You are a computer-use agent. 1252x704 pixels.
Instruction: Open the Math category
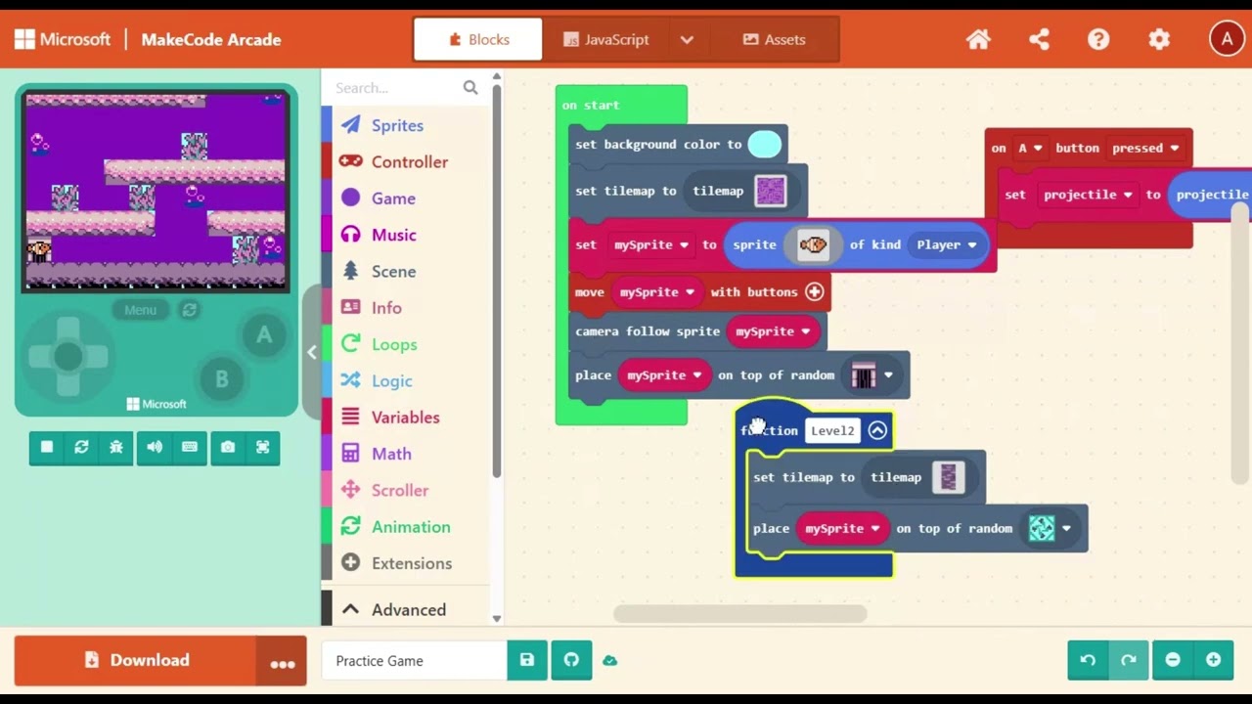[x=391, y=454]
